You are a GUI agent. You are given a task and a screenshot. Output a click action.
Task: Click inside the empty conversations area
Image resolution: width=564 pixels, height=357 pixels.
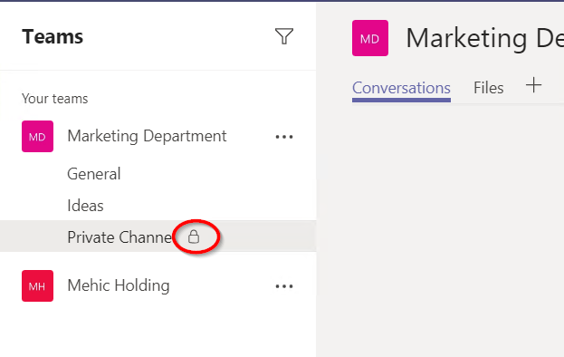pyautogui.click(x=440, y=230)
